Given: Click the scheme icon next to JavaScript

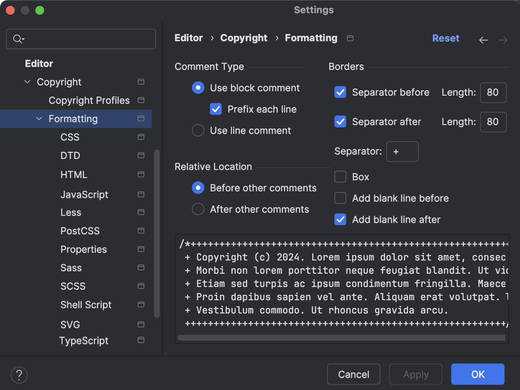Looking at the screenshot, I should pyautogui.click(x=141, y=194).
